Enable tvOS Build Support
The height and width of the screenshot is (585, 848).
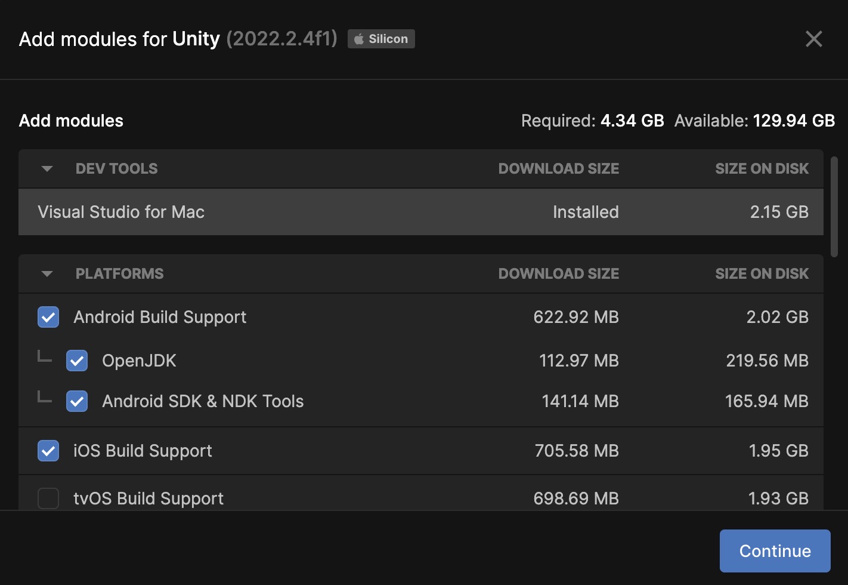48,498
